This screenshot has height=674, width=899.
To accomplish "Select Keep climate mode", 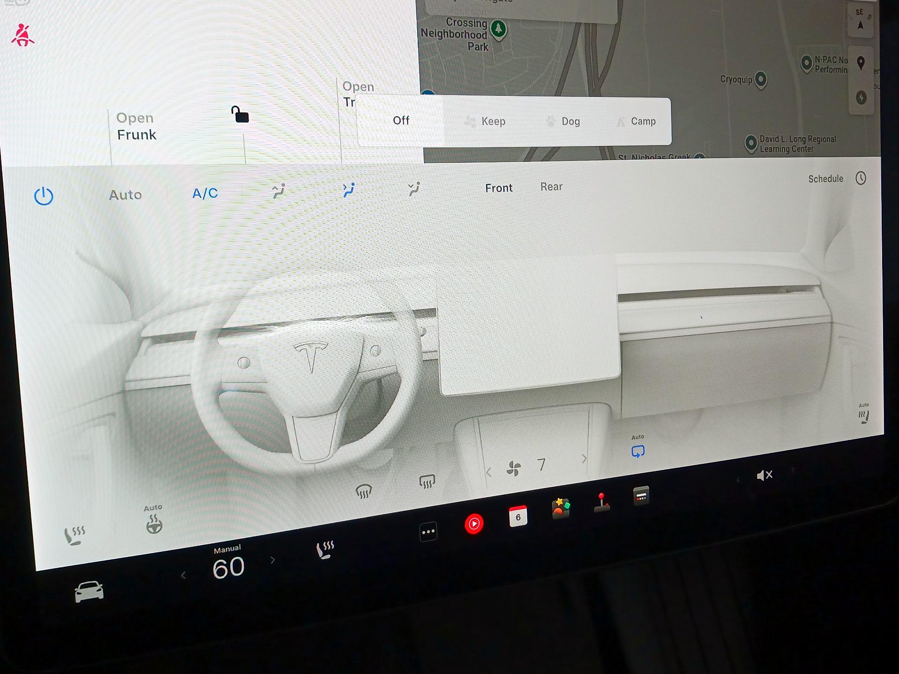I will click(x=485, y=121).
